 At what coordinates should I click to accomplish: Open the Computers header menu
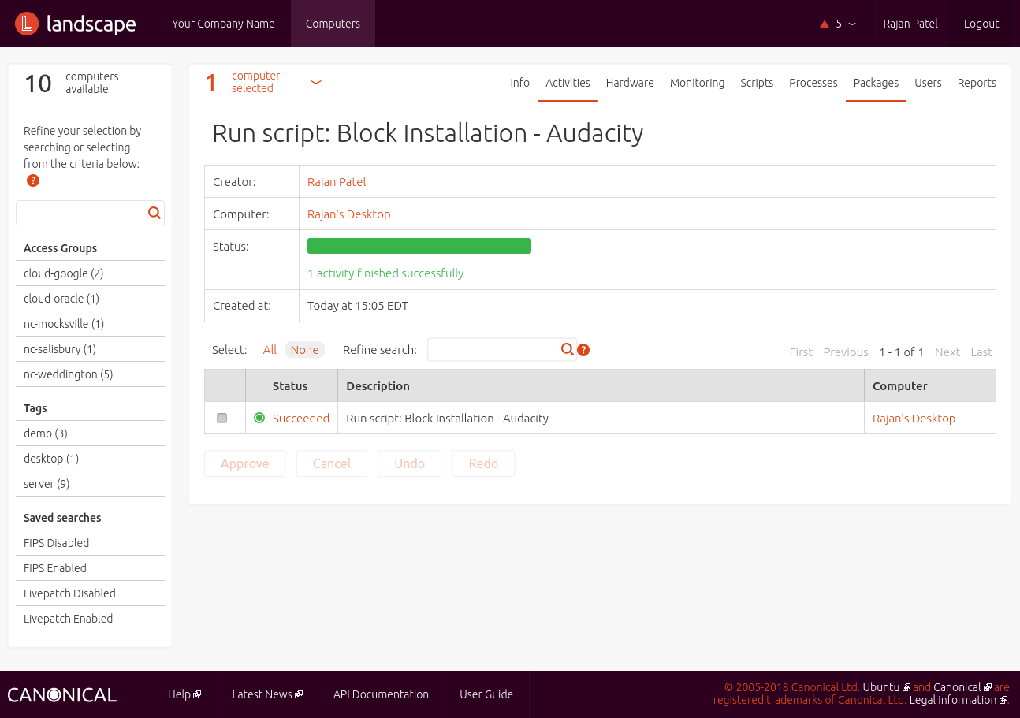(x=333, y=24)
